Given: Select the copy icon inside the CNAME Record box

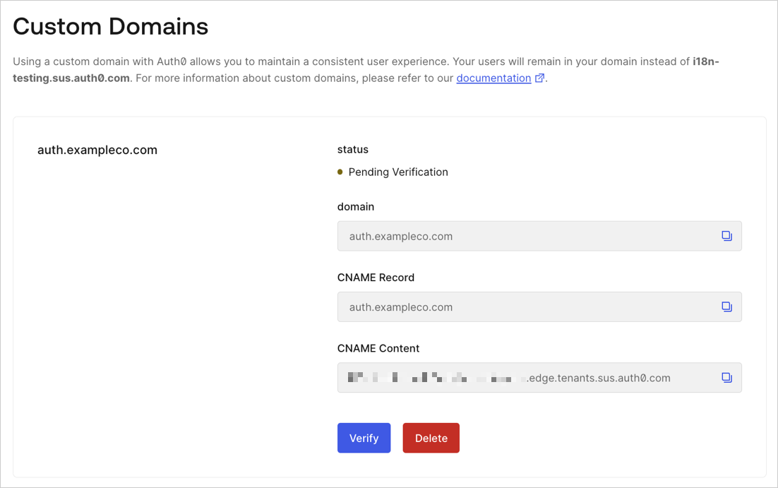Looking at the screenshot, I should pos(726,307).
